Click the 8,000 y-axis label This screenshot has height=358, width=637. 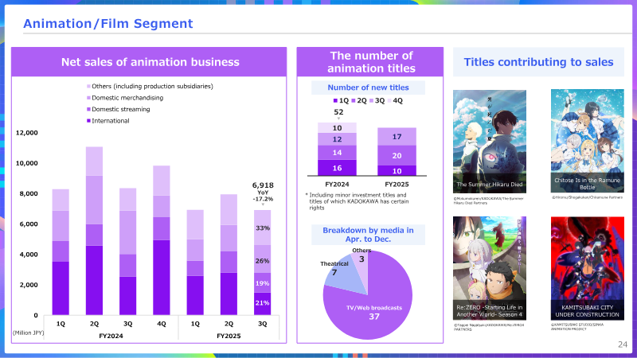click(x=29, y=193)
